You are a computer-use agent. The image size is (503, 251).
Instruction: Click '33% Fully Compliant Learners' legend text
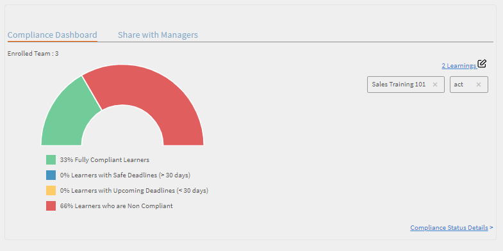click(x=104, y=159)
